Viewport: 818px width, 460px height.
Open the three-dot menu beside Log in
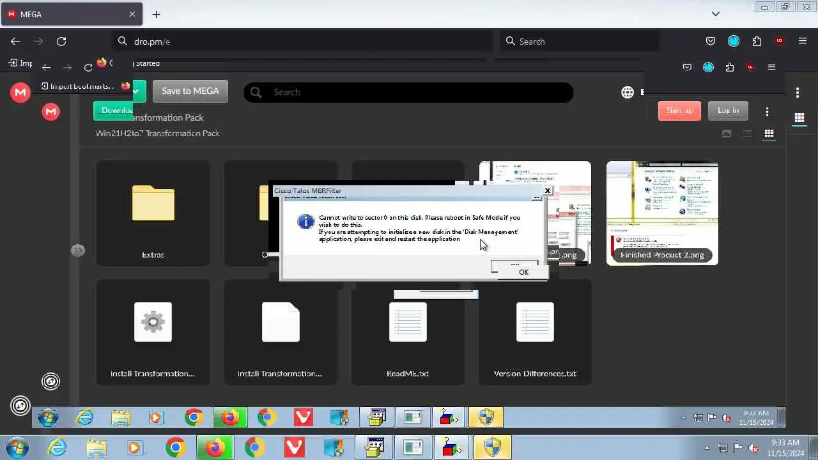pyautogui.click(x=767, y=111)
